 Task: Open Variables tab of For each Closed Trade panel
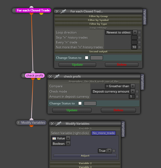(145, 17)
